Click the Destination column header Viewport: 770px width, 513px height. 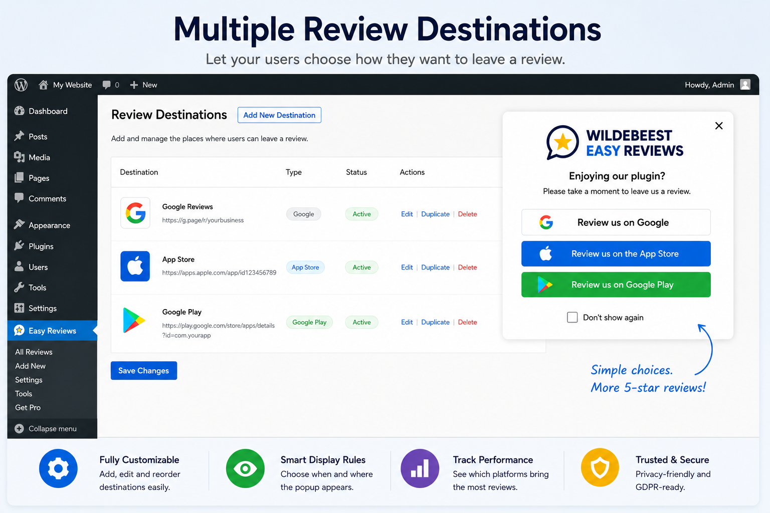click(x=139, y=172)
